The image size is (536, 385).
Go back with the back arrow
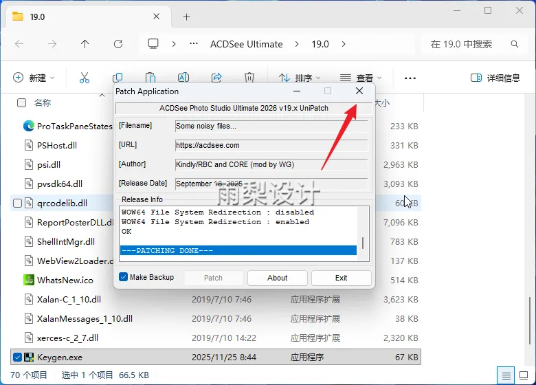[x=19, y=44]
